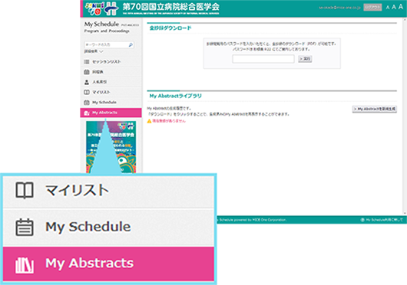Click the execute button beside the password field
Screen dimensions: 407x285
pyautogui.click(x=305, y=59)
